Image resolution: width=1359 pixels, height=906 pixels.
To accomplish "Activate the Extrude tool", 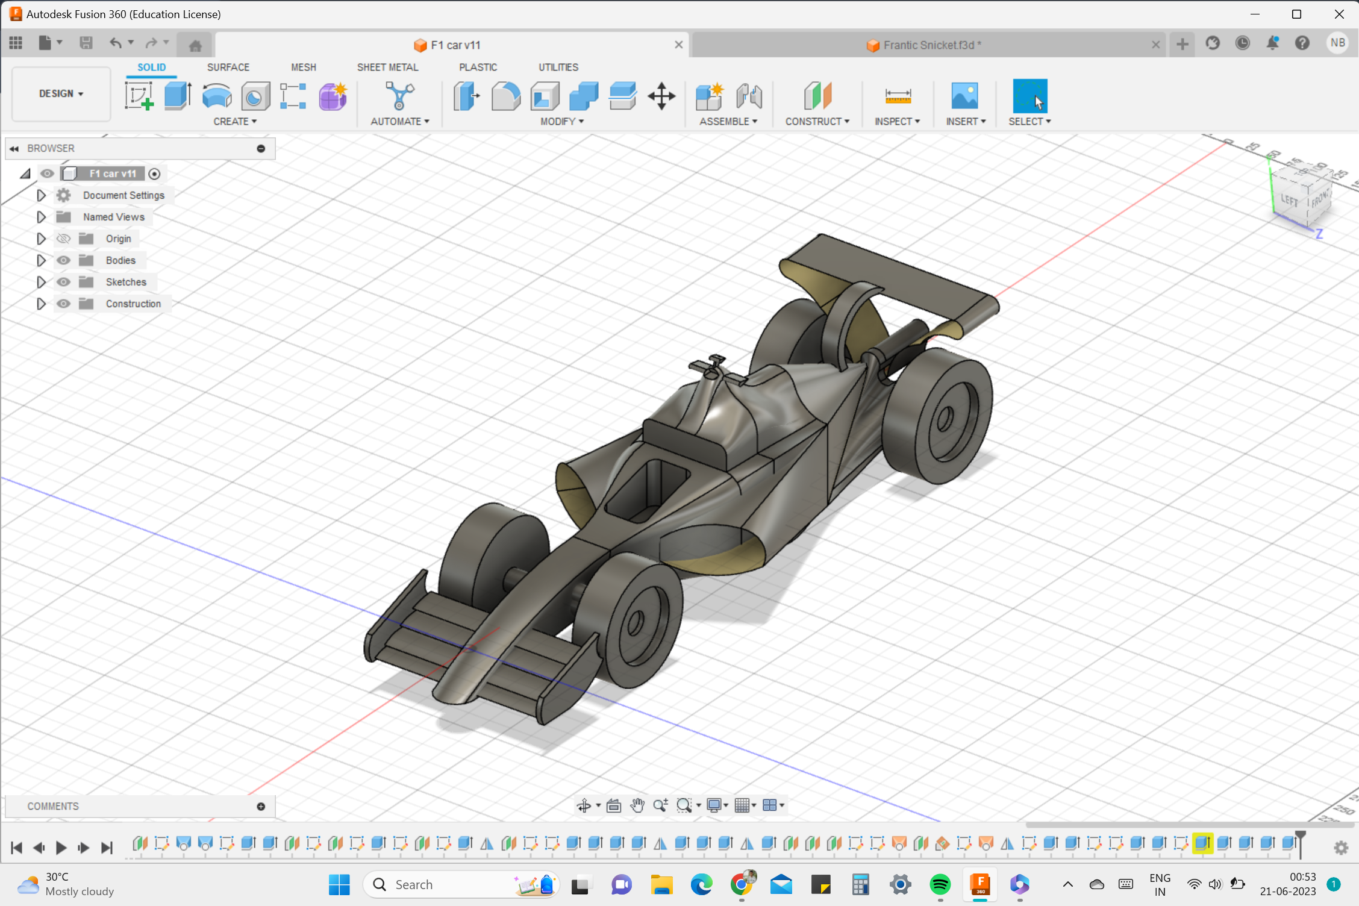I will click(177, 95).
